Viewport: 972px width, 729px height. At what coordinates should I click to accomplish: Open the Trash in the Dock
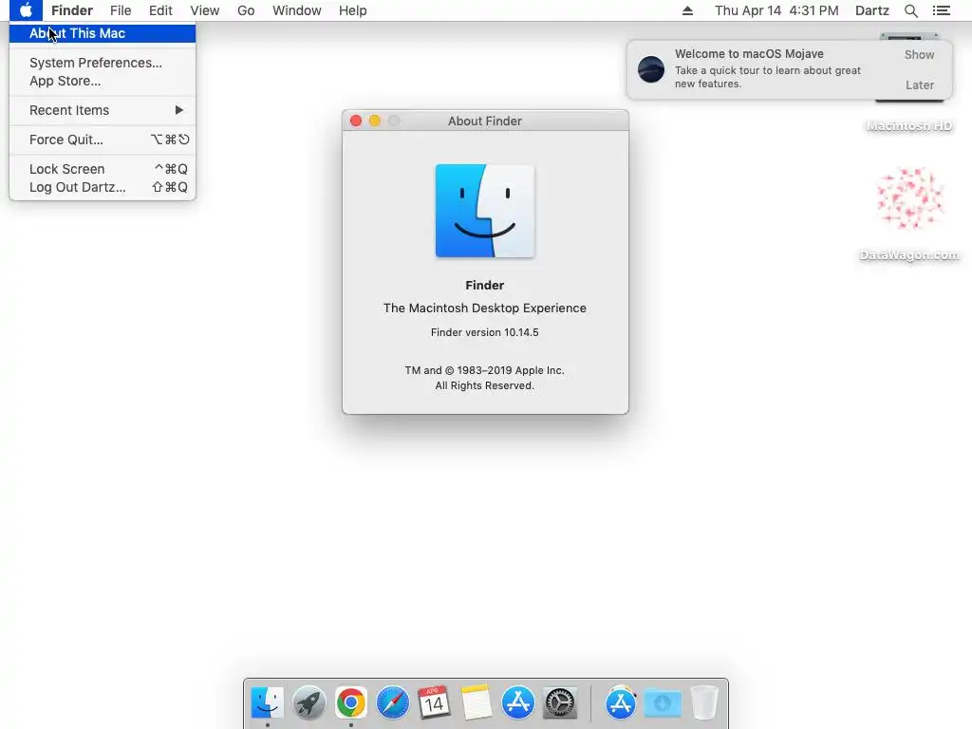(x=703, y=703)
